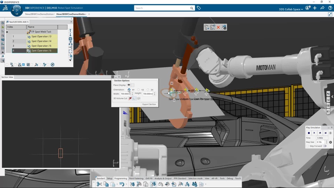Expand the right side panel arrow
Viewport: 334px width, 188px height.
[x=333, y=96]
